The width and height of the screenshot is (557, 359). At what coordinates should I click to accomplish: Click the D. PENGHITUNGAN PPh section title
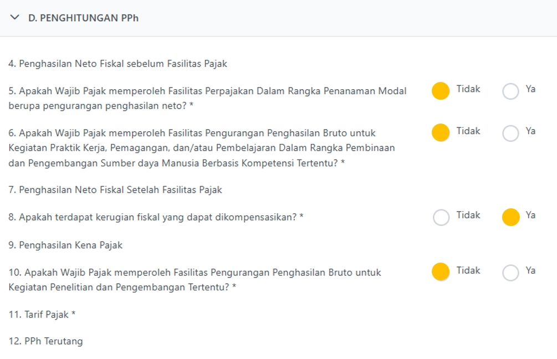click(x=83, y=18)
